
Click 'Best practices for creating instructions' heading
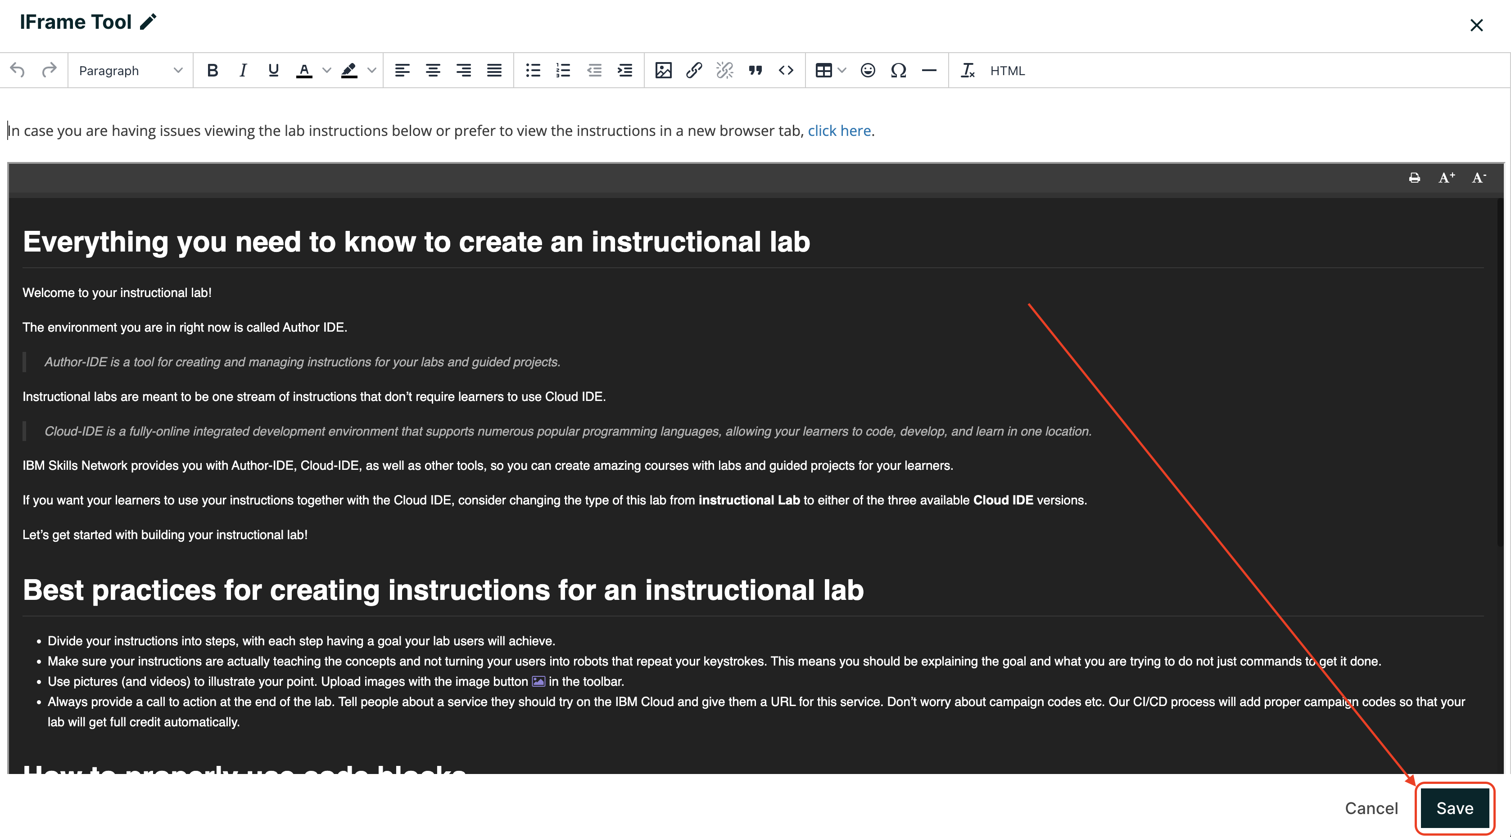443,589
